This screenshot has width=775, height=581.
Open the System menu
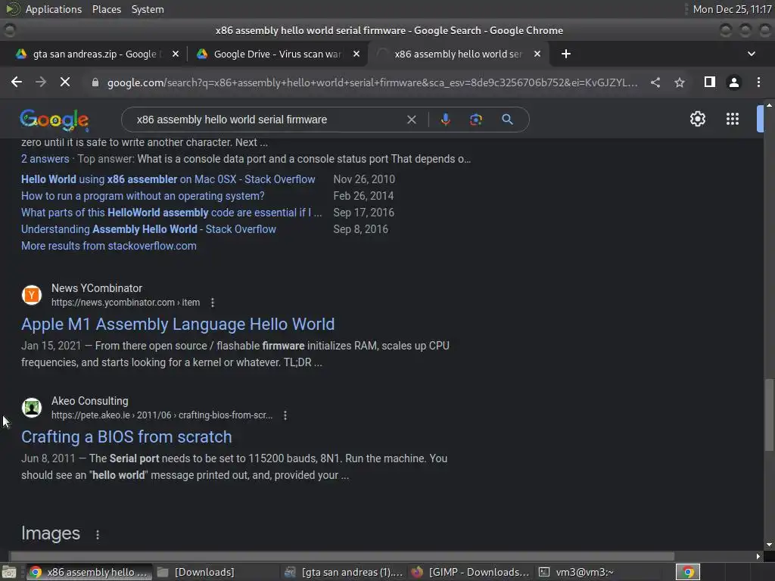[x=148, y=9]
